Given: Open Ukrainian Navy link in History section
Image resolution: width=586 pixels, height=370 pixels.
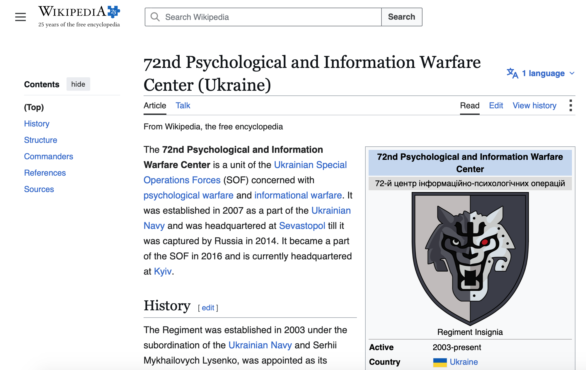Looking at the screenshot, I should (x=260, y=345).
